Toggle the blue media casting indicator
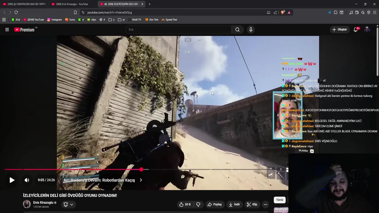Image resolution: width=379 pixels, height=213 pixels. pyautogui.click(x=330, y=12)
